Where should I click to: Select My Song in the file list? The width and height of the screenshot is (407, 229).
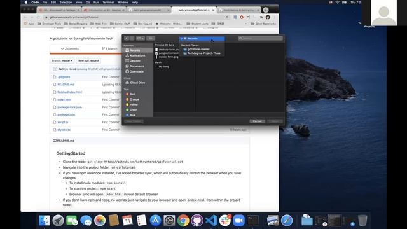(164, 67)
